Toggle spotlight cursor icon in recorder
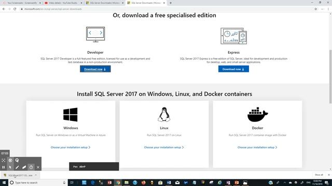This screenshot has height=186, width=332. pos(17,160)
